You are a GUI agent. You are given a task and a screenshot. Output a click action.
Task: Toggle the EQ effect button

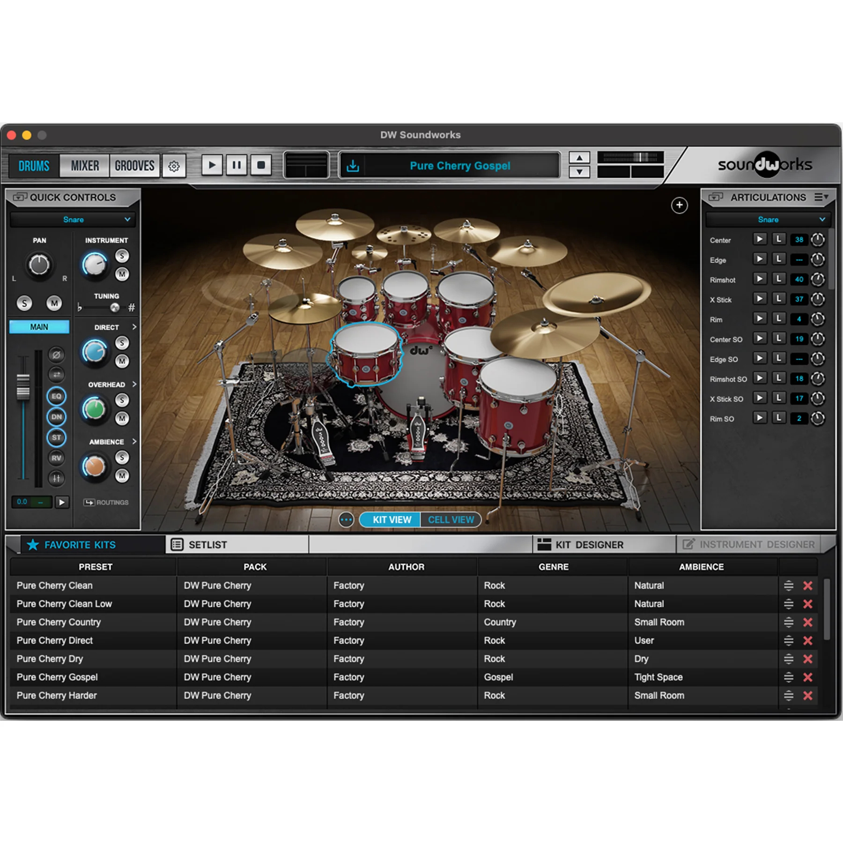tap(56, 396)
